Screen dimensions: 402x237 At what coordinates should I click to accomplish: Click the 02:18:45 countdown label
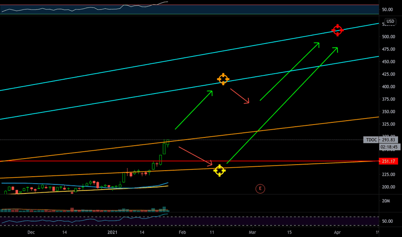coord(389,147)
